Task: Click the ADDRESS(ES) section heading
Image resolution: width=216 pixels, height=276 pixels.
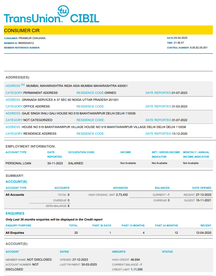Action: click(x=18, y=77)
